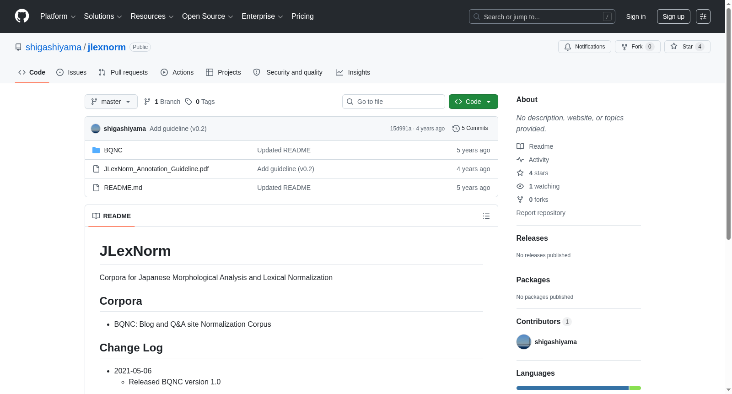The width and height of the screenshot is (732, 394).
Task: Switch to the Pull requests tab
Action: point(123,72)
